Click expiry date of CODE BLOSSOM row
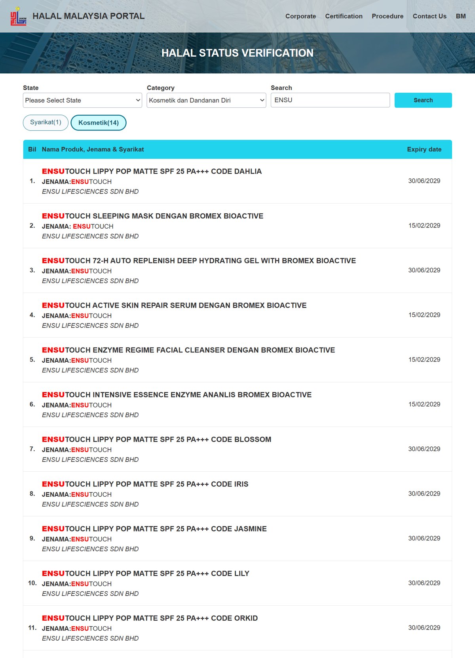This screenshot has height=658, width=475. [x=424, y=449]
